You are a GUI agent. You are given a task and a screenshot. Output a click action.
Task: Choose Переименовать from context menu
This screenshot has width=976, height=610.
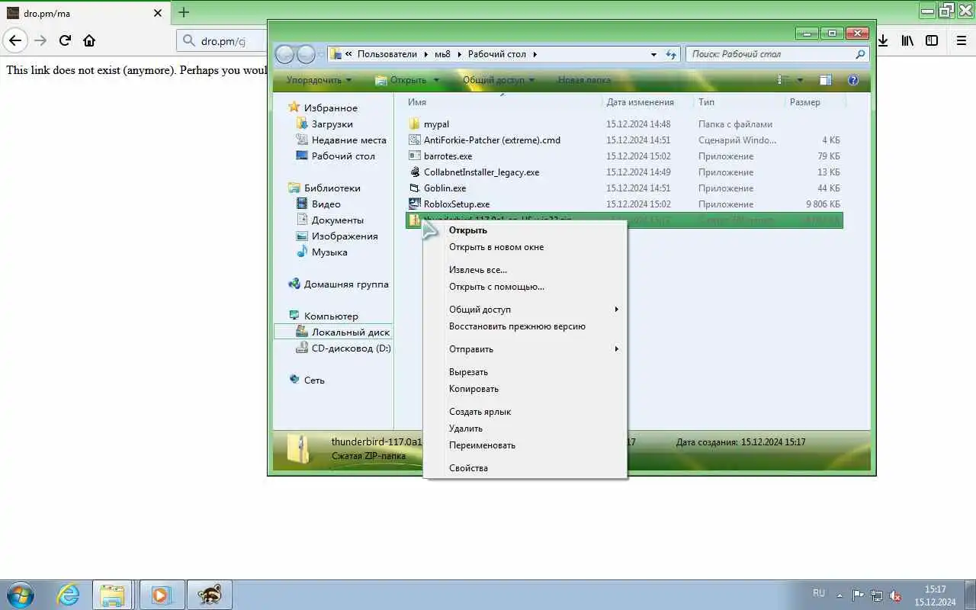pos(482,445)
